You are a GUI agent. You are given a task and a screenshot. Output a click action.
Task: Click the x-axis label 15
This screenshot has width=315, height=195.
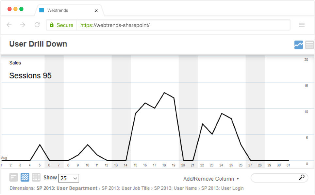(135, 165)
